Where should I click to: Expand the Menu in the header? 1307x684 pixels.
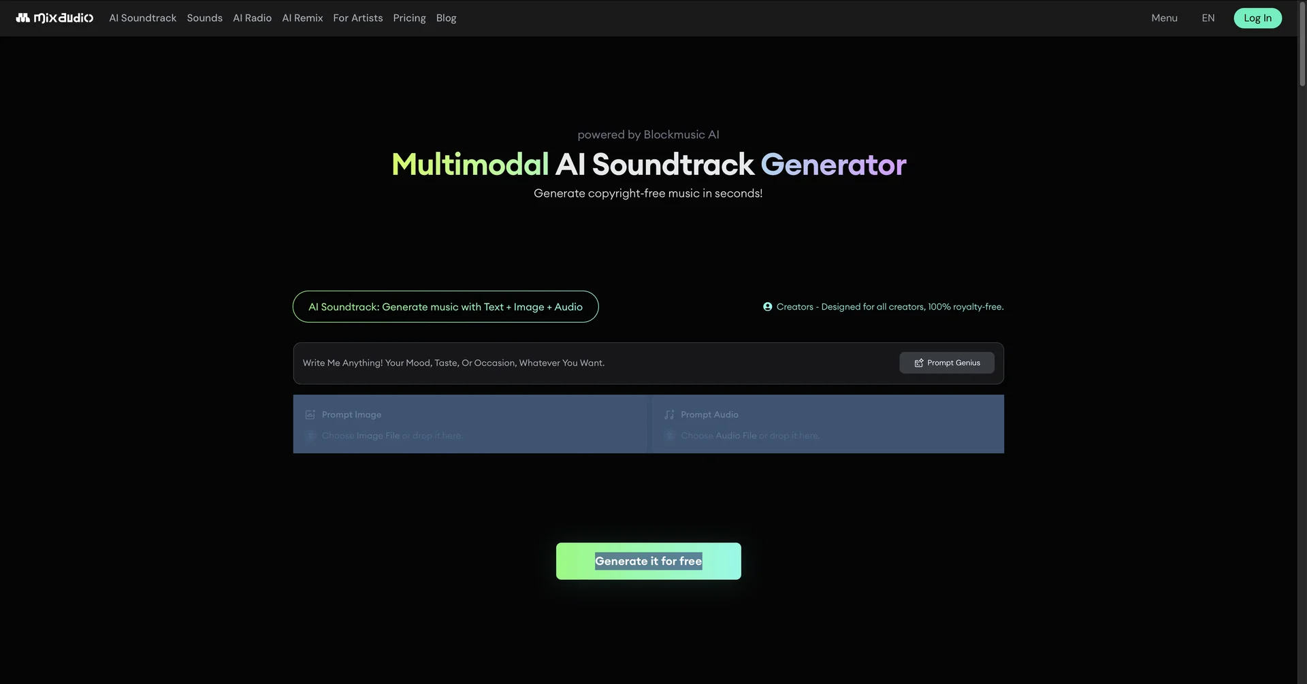pos(1164,18)
